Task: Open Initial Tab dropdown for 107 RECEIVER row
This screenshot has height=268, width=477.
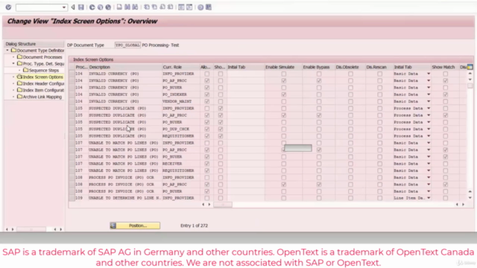Action: click(429, 164)
